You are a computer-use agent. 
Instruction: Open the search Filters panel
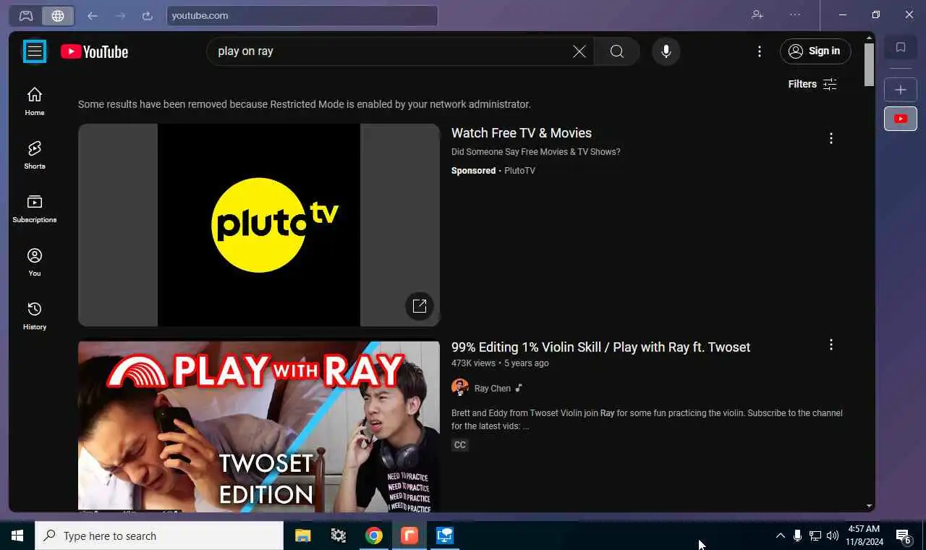point(812,84)
